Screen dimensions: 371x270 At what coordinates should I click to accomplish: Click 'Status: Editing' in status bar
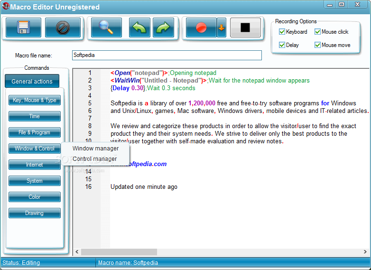[21, 263]
